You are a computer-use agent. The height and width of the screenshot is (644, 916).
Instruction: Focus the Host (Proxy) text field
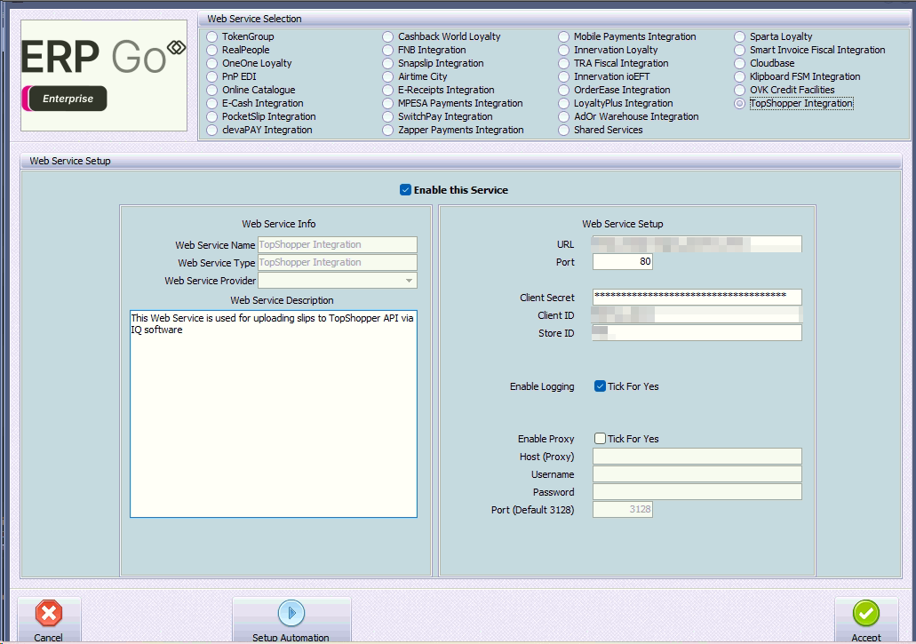click(x=697, y=457)
